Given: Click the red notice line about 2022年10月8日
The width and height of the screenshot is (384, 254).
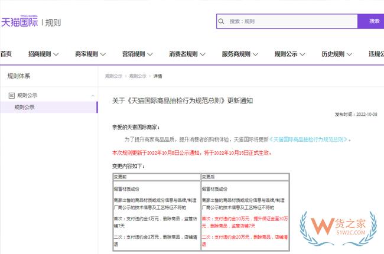Looking at the screenshot, I should (x=192, y=153).
